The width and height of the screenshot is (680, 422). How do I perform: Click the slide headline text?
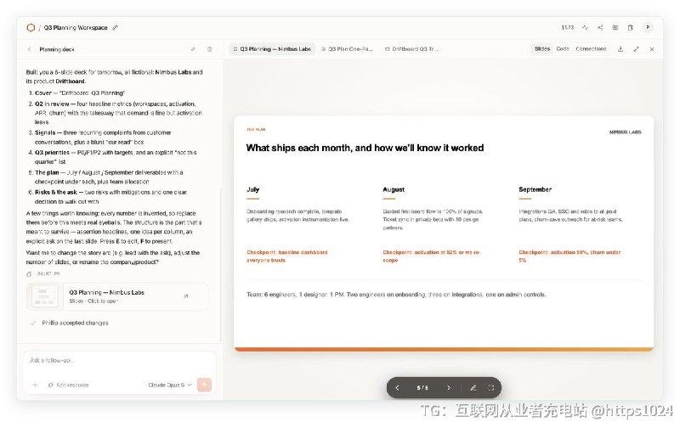coord(365,148)
